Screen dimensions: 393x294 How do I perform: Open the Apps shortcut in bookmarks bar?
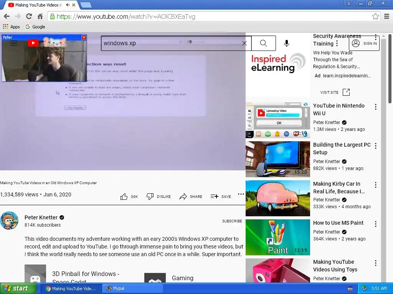pyautogui.click(x=11, y=27)
